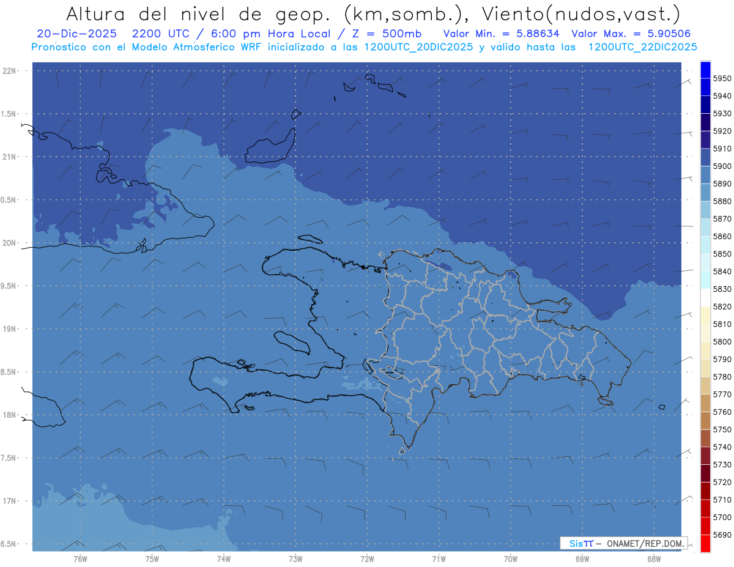This screenshot has height=567, width=734.
Task: Click the legend swatch between 5760 and 5770
Action: coord(705,403)
